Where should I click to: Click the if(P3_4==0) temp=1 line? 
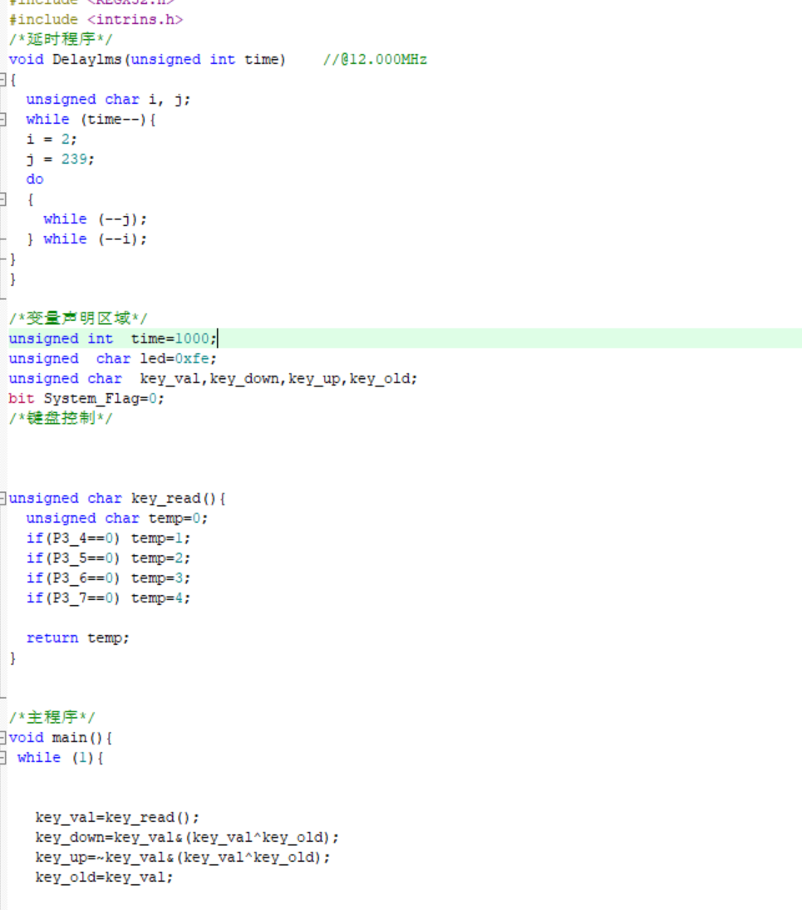[x=108, y=539]
